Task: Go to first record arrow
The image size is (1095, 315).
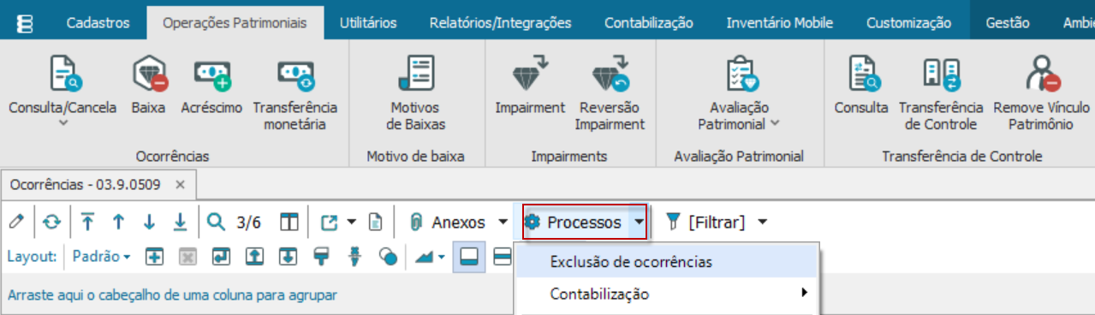Action: 87,223
